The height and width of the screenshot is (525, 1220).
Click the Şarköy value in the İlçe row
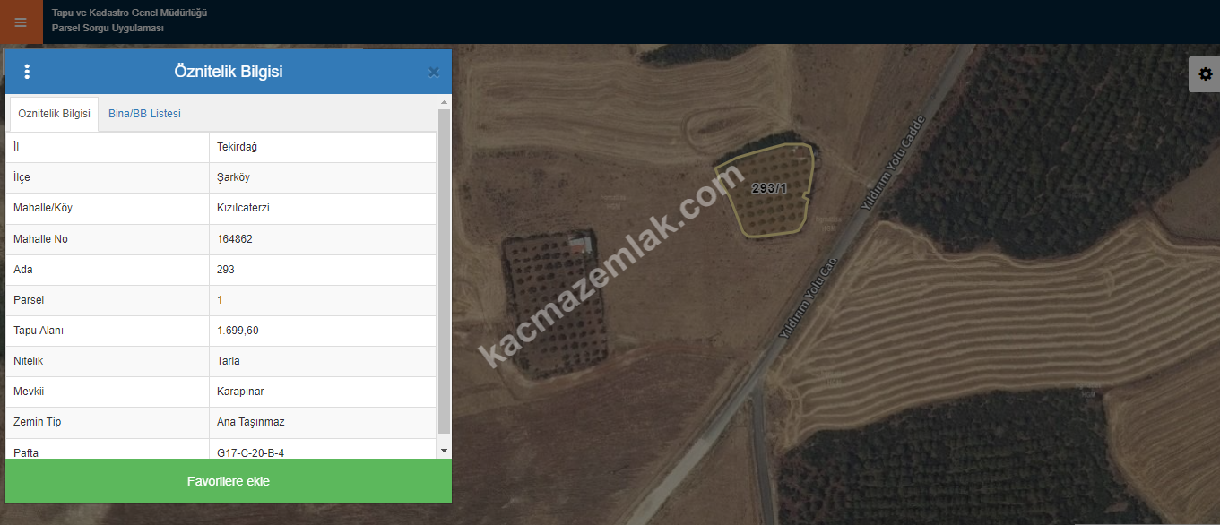click(233, 177)
